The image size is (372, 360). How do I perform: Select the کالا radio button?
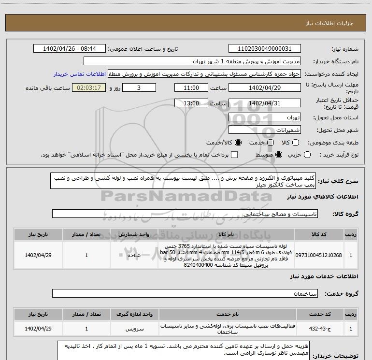click(x=296, y=143)
